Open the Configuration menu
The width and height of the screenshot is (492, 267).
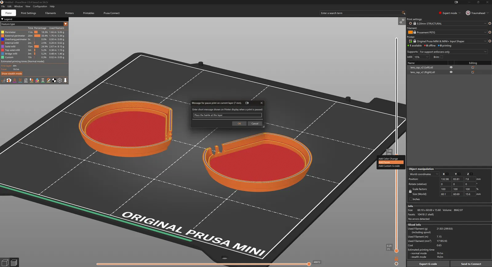(40, 6)
